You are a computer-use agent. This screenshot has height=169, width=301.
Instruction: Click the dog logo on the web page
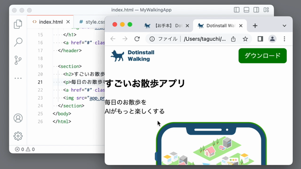pos(117,56)
